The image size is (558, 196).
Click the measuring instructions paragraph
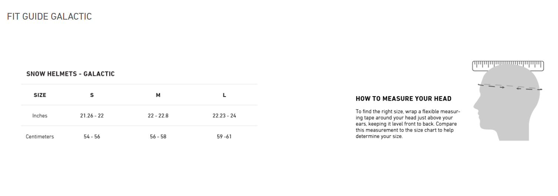pyautogui.click(x=408, y=124)
